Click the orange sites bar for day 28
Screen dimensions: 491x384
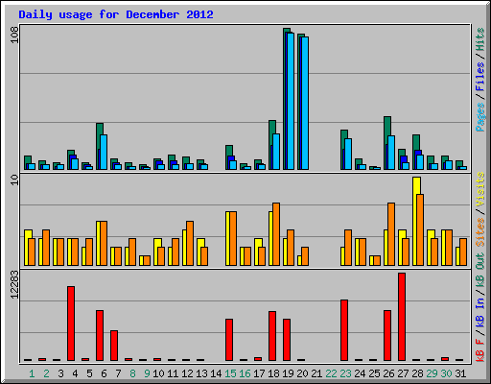point(420,229)
